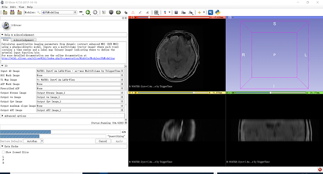Go to the previous module (green back arrow)
Screen dimensions: 323x174
pyautogui.click(x=88, y=13)
